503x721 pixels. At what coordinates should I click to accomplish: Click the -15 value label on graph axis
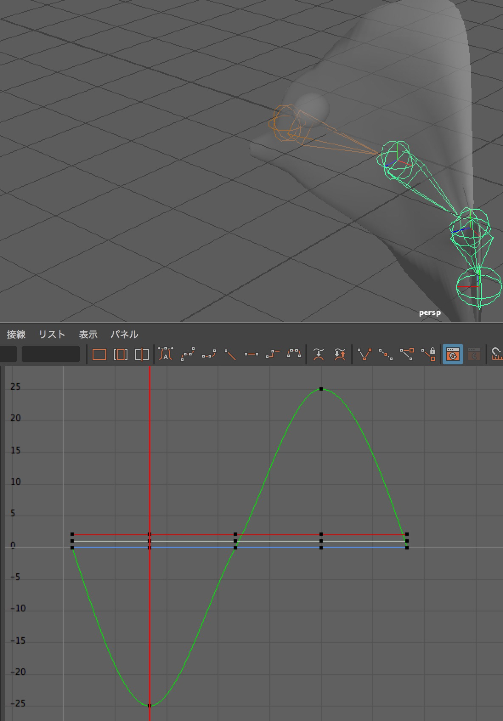18,640
